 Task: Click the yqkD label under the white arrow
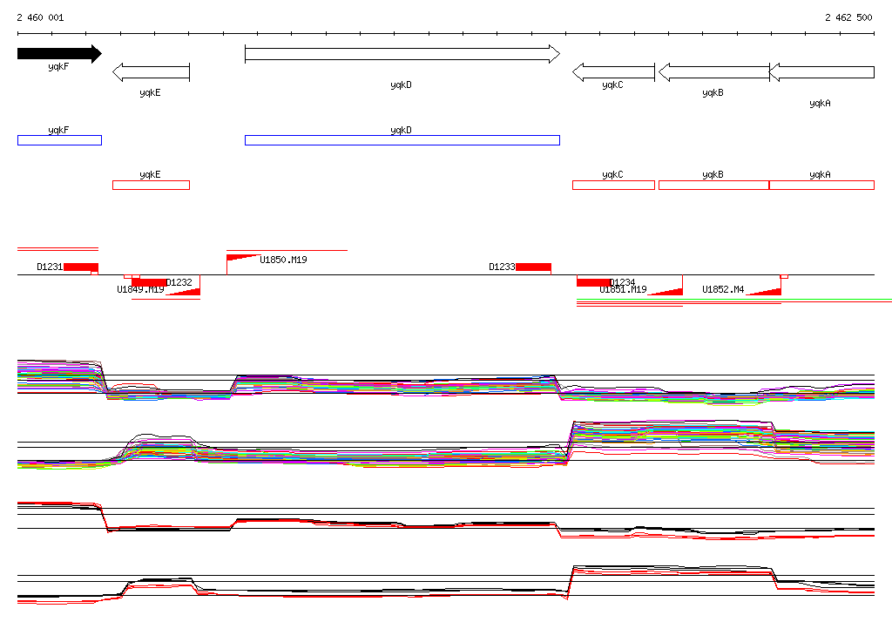pos(401,85)
